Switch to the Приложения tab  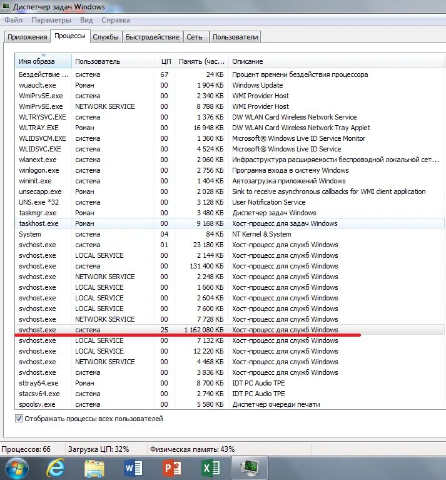[28, 37]
